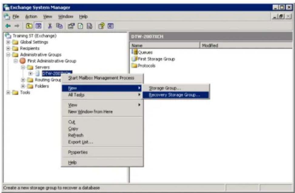This screenshot has width=295, height=193.
Task: Select Recipients in the tree
Action: point(30,48)
